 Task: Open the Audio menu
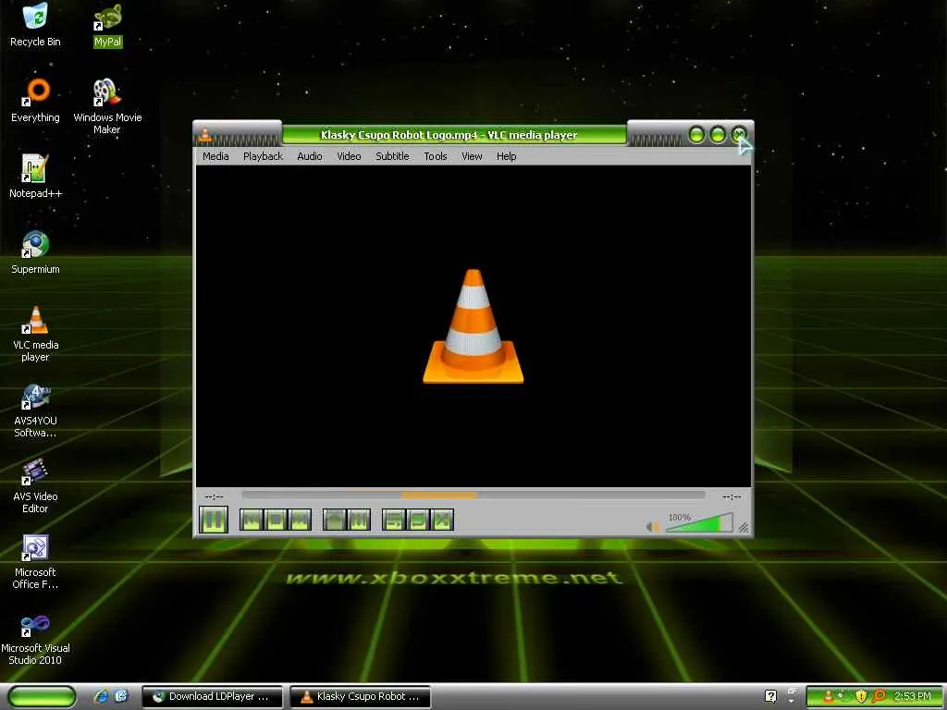309,156
